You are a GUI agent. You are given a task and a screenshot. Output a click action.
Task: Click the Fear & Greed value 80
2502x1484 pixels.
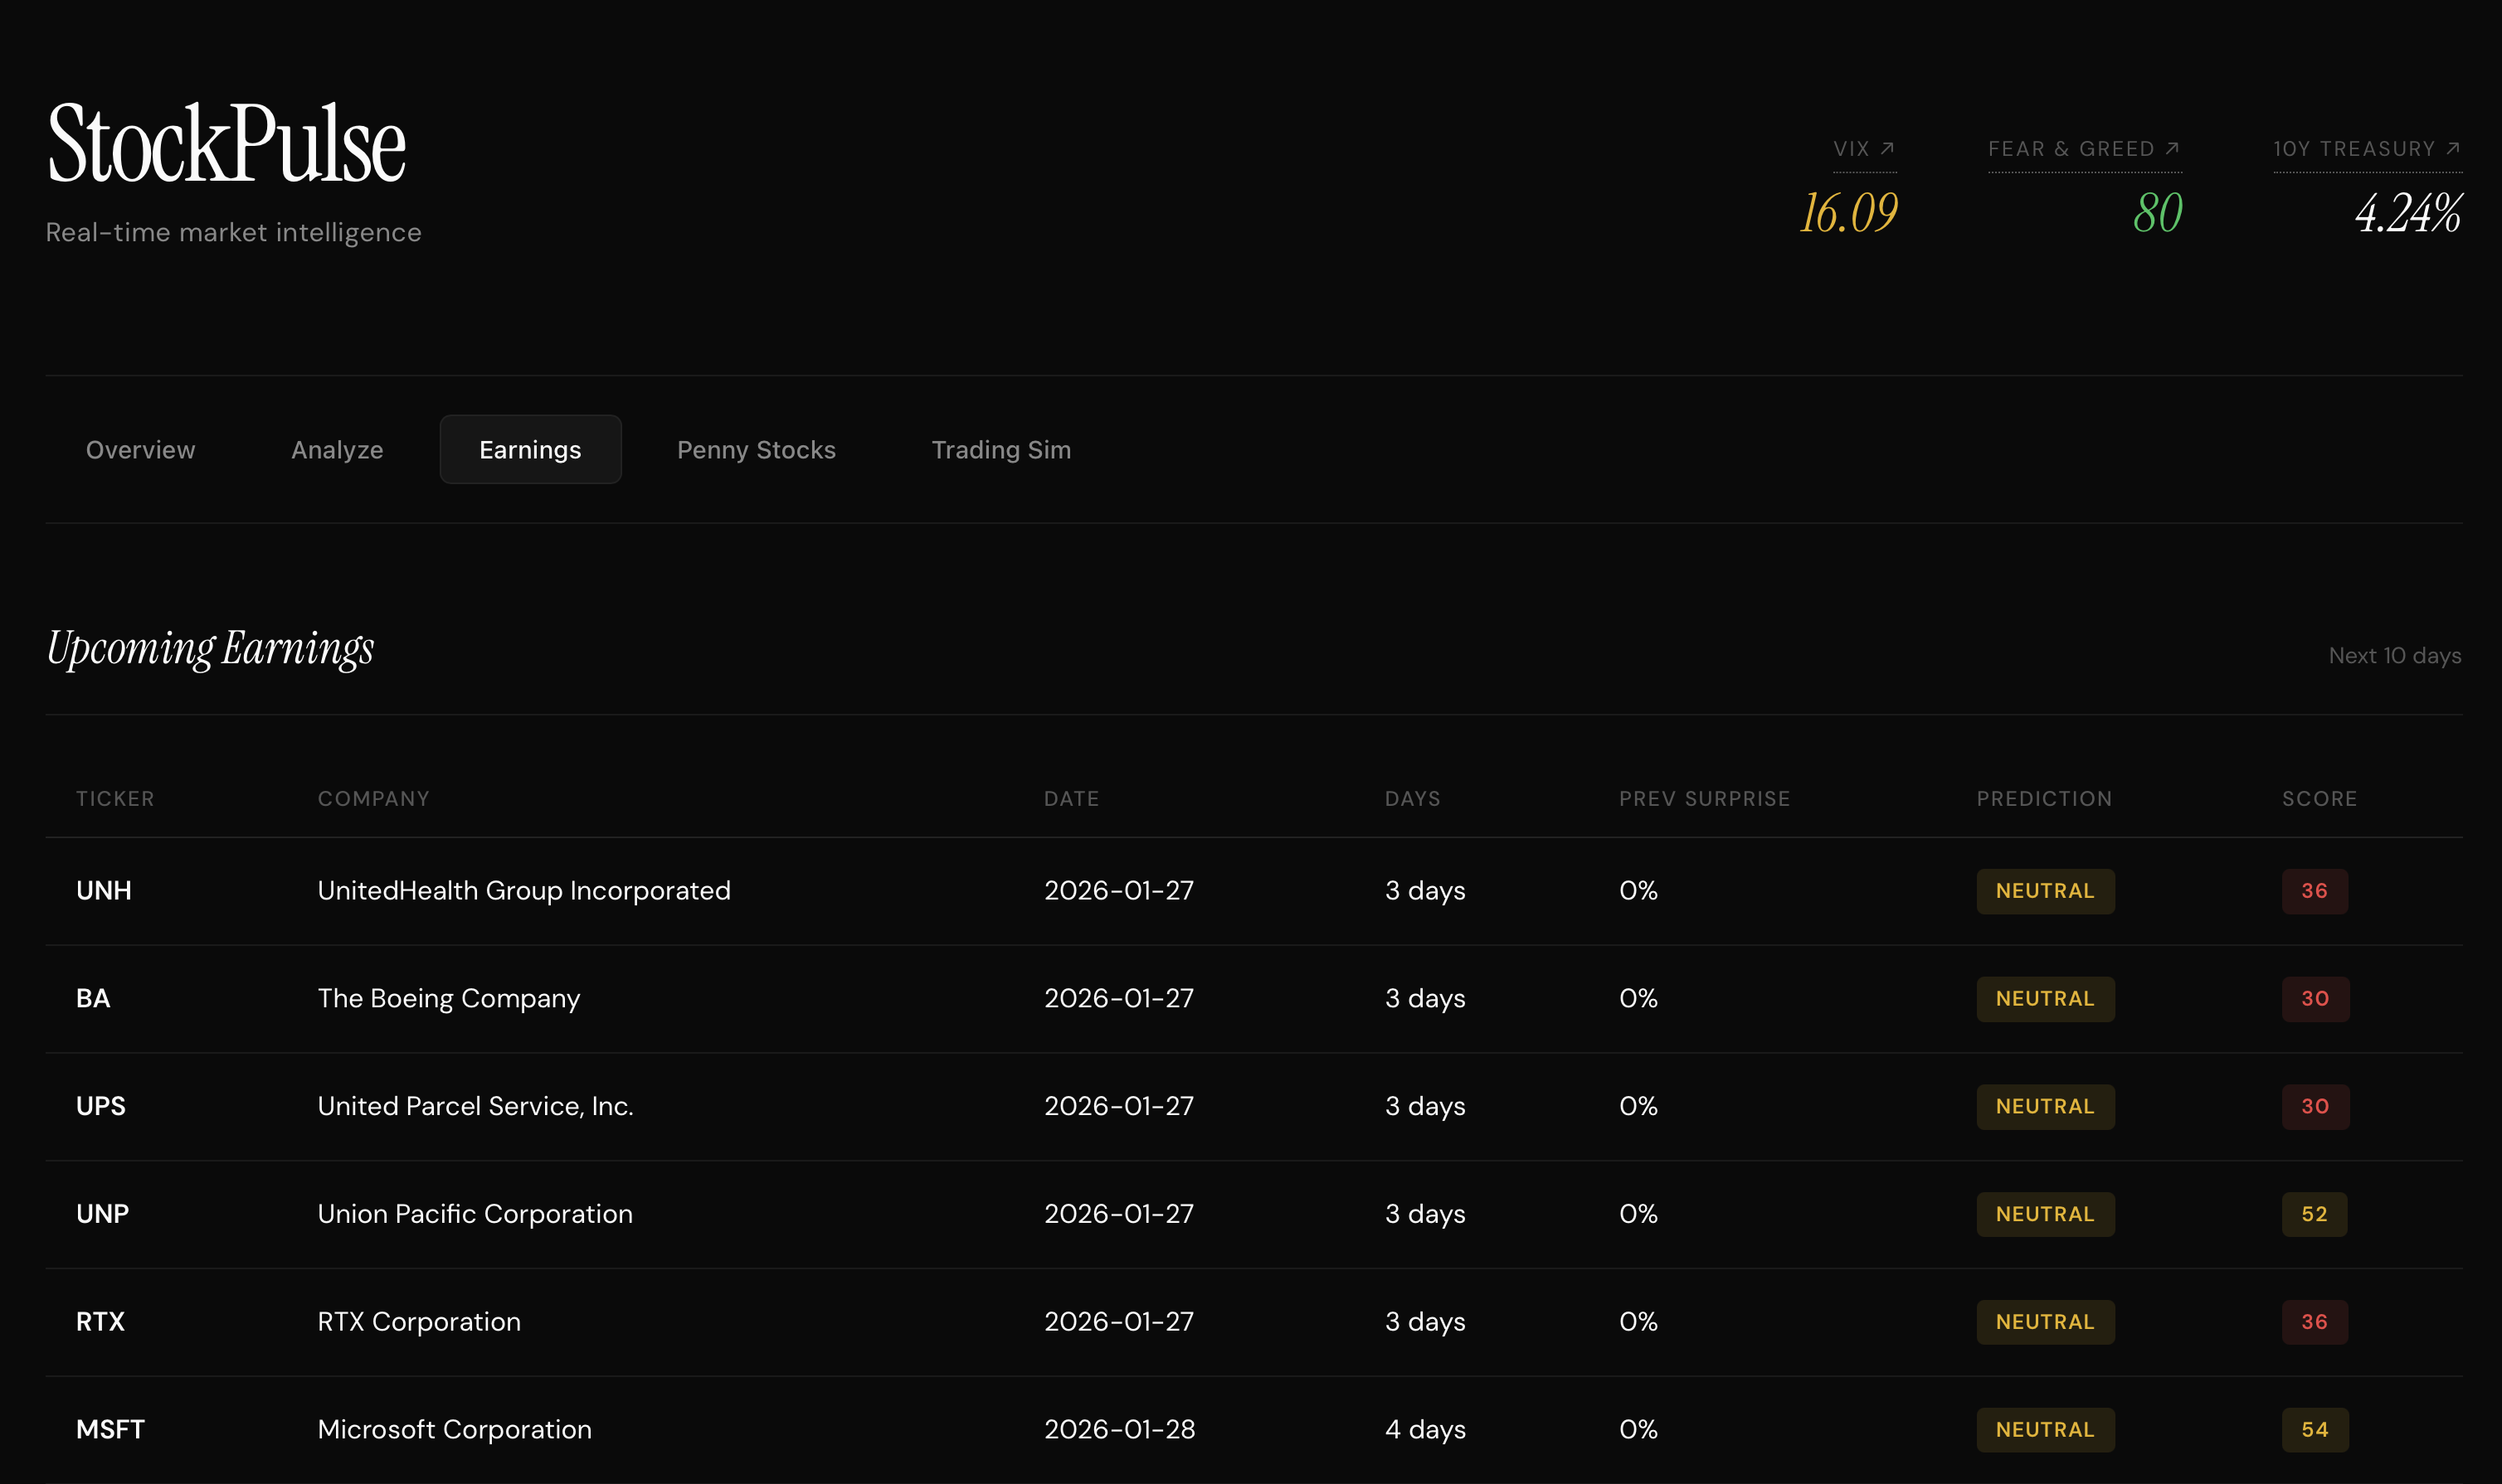(2157, 213)
